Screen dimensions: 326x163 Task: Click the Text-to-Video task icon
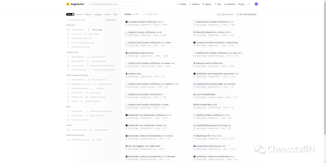click(86, 34)
